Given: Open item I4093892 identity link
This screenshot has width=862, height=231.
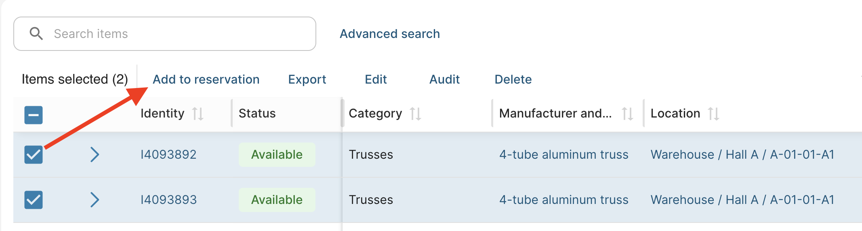Looking at the screenshot, I should tap(168, 155).
